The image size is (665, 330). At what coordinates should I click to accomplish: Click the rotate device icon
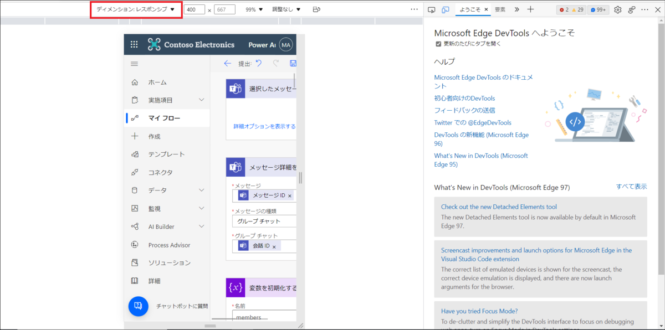pyautogui.click(x=316, y=9)
